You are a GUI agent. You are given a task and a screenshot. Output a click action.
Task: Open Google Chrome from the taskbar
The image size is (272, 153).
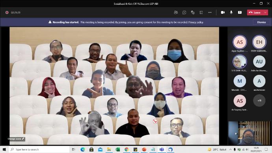tap(127, 149)
